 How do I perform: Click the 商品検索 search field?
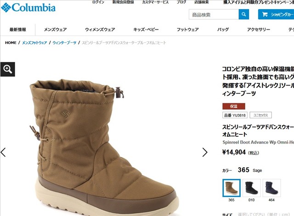[x=214, y=14]
